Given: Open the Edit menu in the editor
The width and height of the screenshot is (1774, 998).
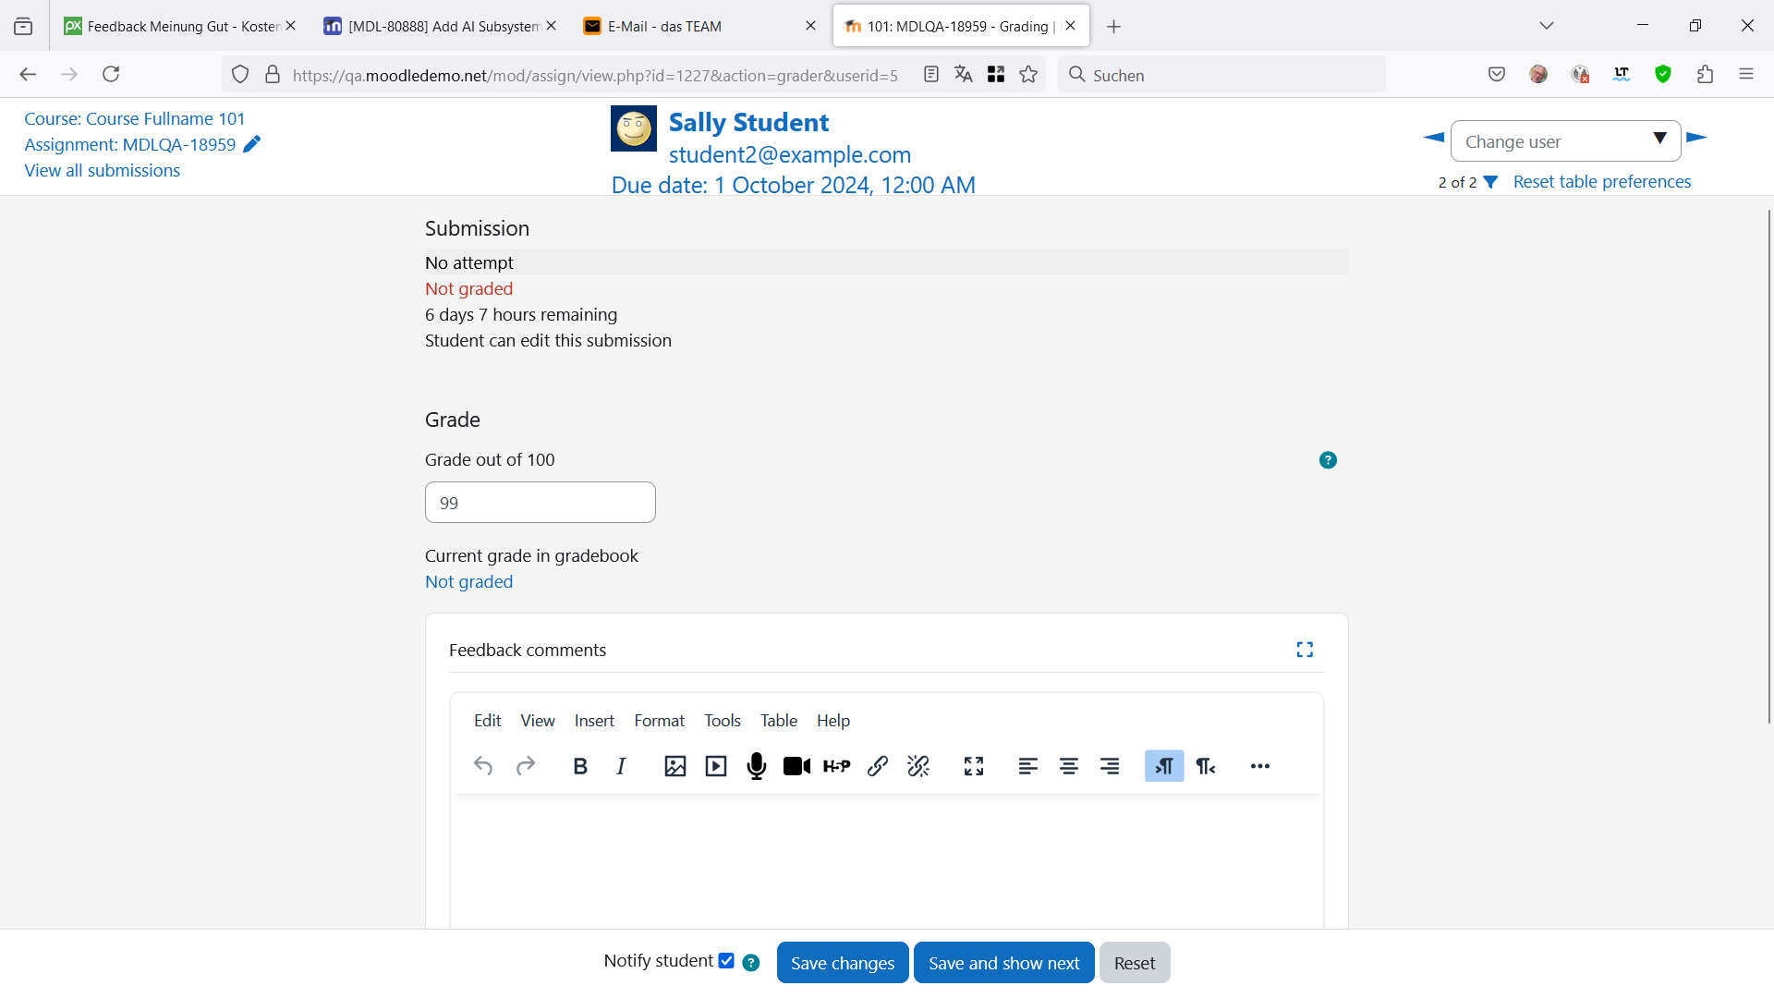Looking at the screenshot, I should (487, 721).
